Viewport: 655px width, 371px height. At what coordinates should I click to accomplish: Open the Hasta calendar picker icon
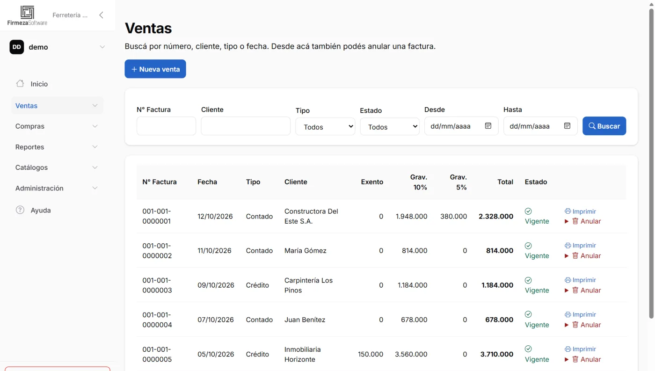[567, 126]
